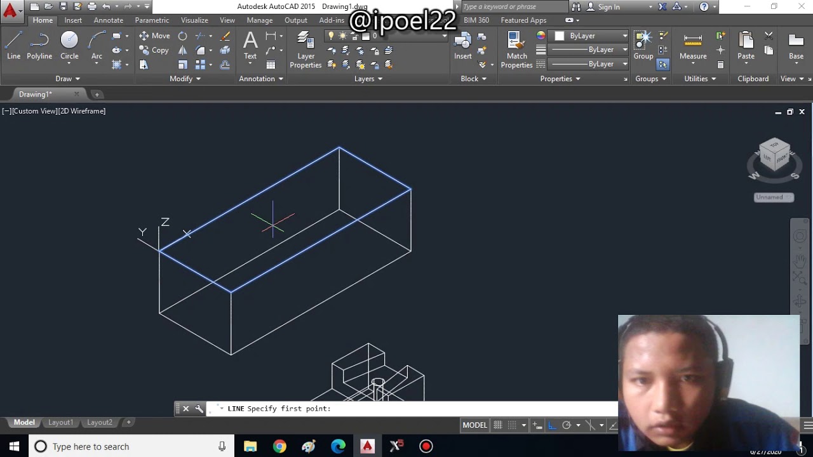Click the MODEL status bar button
The width and height of the screenshot is (813, 457).
click(474, 425)
